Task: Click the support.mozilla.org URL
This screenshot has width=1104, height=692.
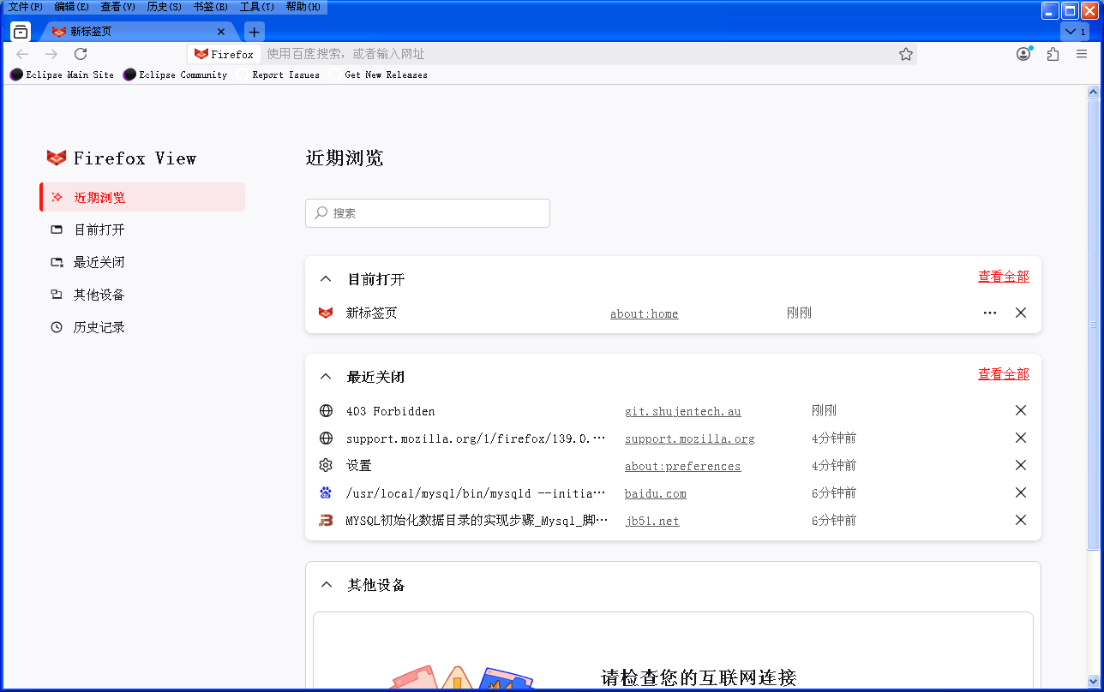Action: (689, 438)
